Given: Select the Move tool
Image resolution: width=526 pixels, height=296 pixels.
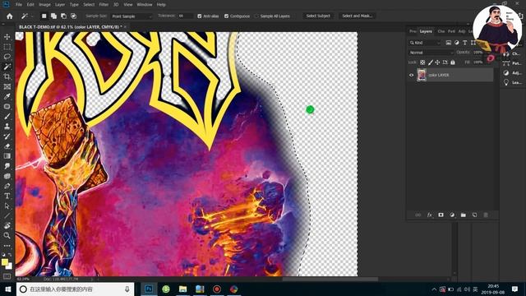Looking at the screenshot, I should pos(7,37).
